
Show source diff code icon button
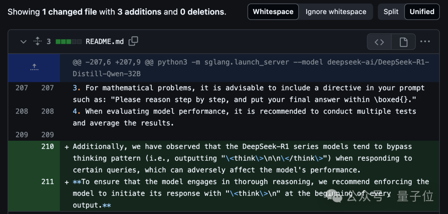point(379,42)
